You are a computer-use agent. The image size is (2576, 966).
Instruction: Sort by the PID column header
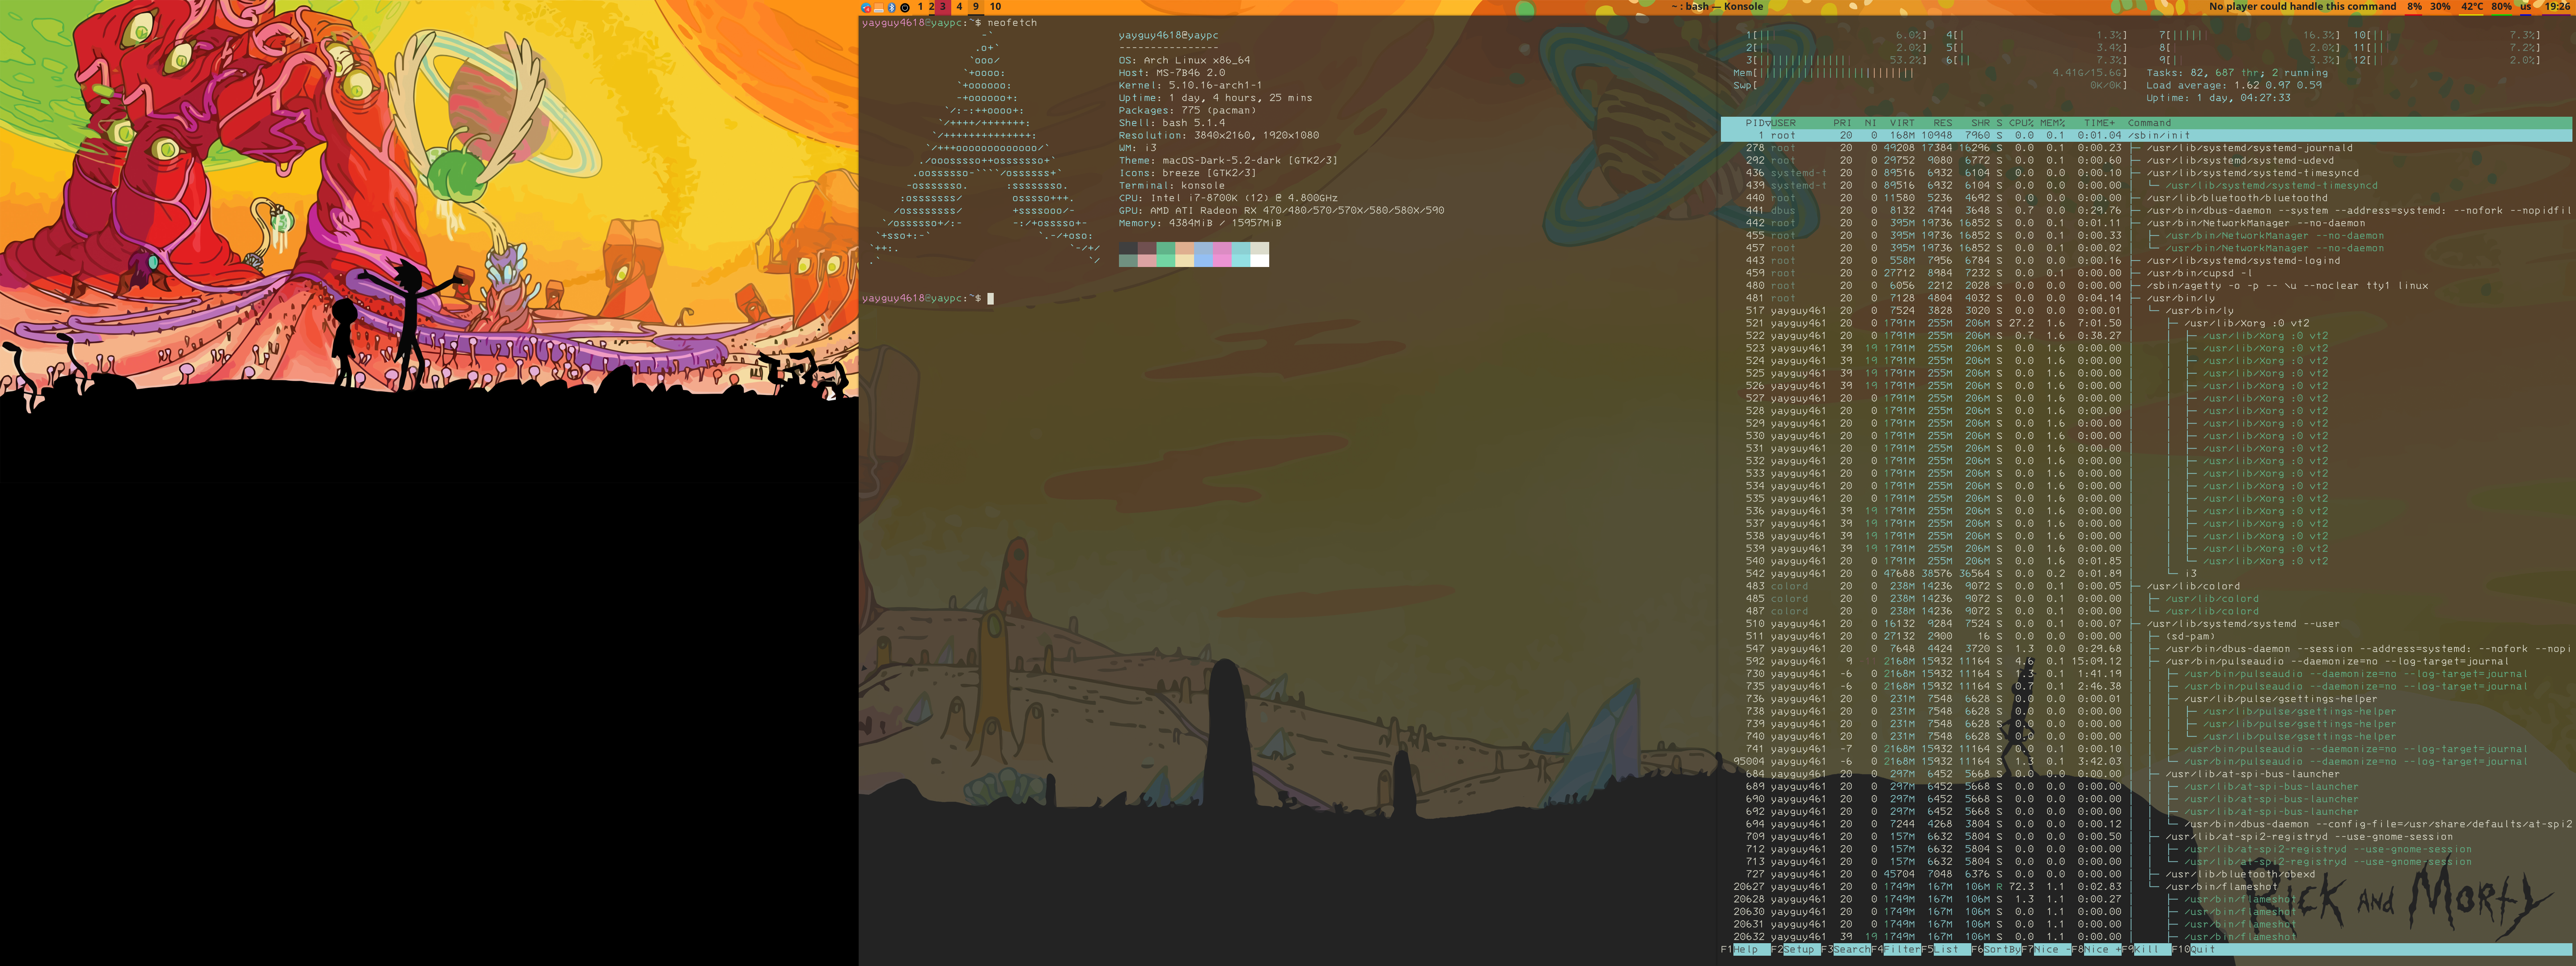pyautogui.click(x=1753, y=123)
